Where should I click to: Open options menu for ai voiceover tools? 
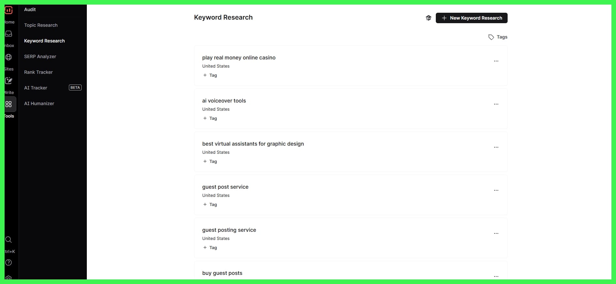tap(496, 104)
